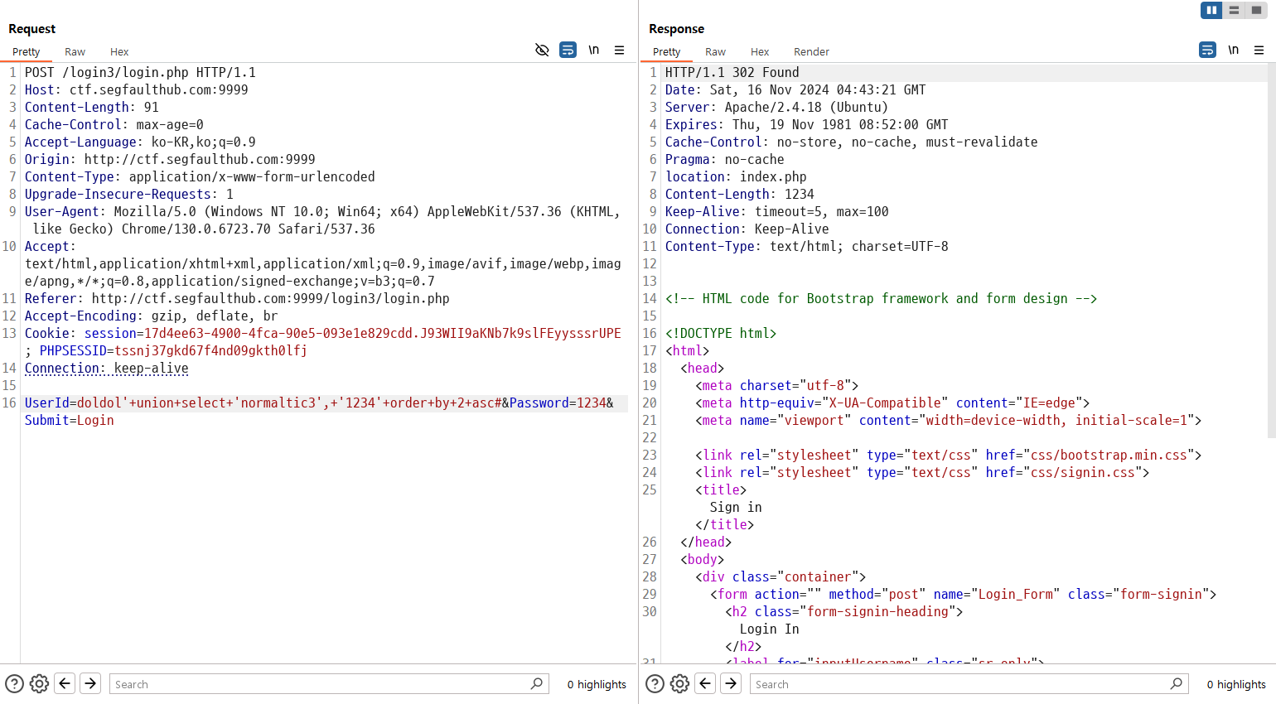Go to previous match in Request search

65,683
